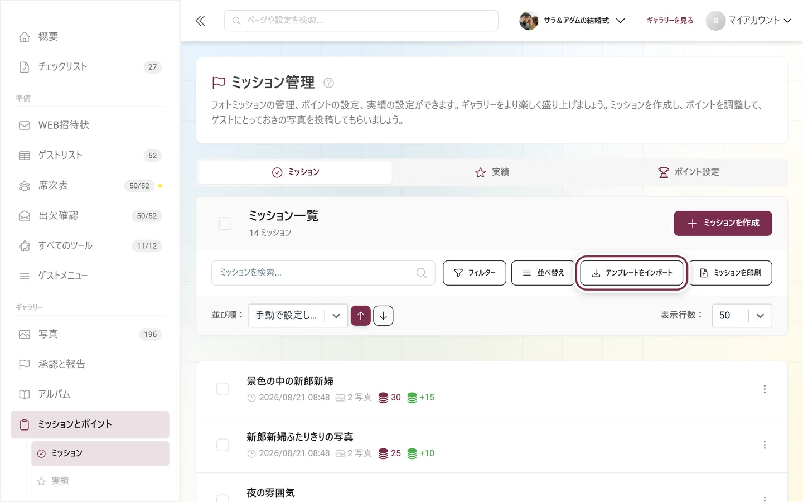This screenshot has width=803, height=502.
Task: Click the フィルター button
Action: pos(475,273)
